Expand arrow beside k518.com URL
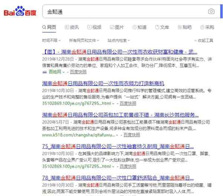Viewport: 223px width, 196px height. click(117, 135)
